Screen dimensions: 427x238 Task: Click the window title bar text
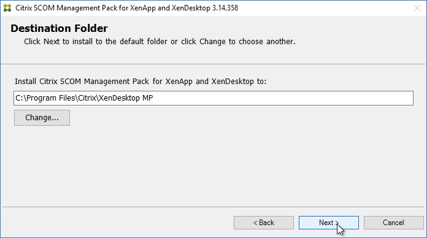(126, 8)
